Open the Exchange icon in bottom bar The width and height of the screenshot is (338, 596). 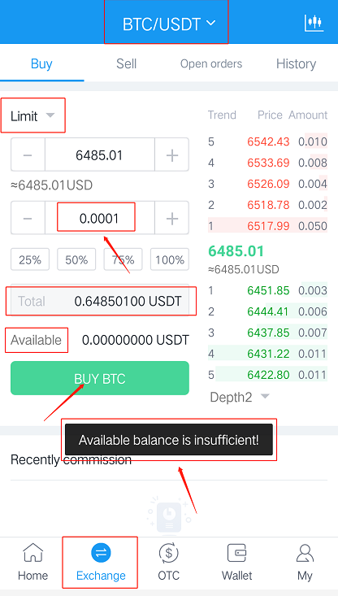101,553
